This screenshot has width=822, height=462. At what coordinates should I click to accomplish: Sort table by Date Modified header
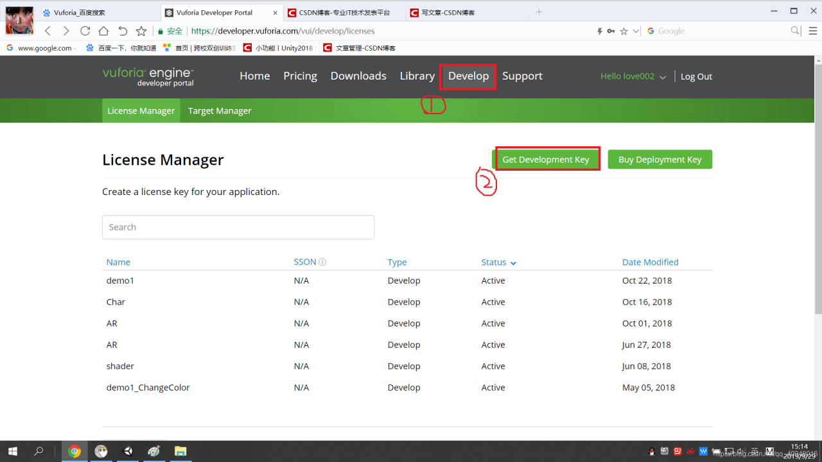pyautogui.click(x=651, y=262)
